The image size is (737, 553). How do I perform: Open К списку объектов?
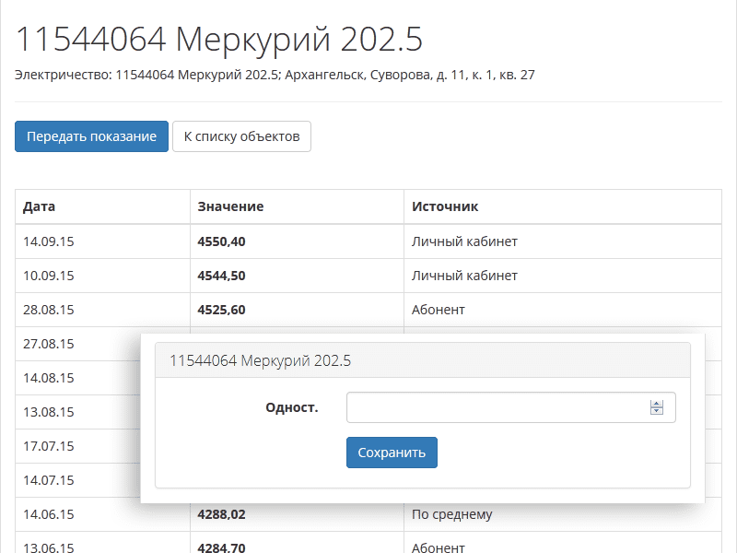(x=241, y=136)
